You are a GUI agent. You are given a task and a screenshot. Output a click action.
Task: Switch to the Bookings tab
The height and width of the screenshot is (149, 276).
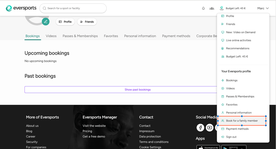[32, 36]
